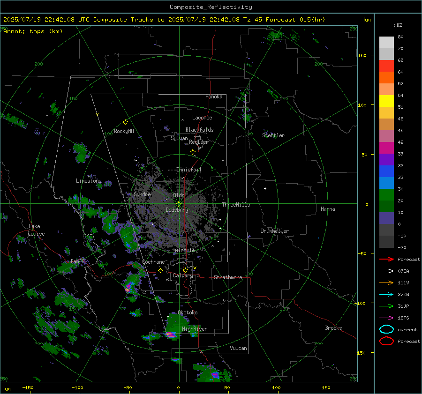422x394 pixels.
Task: Click the green 31JP arrow in legend
Action: (386, 306)
